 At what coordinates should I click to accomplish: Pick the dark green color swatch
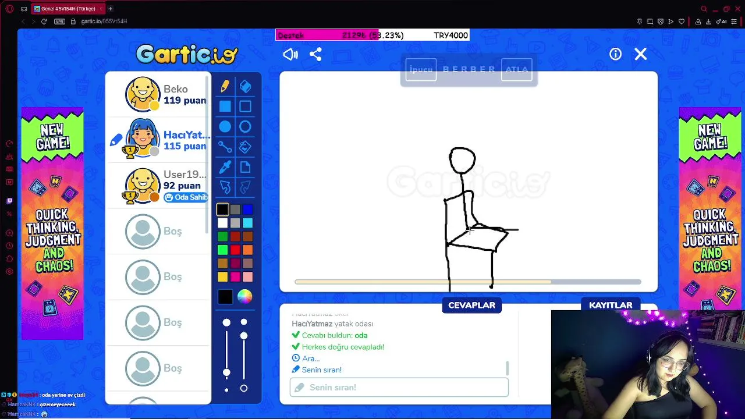tap(222, 236)
